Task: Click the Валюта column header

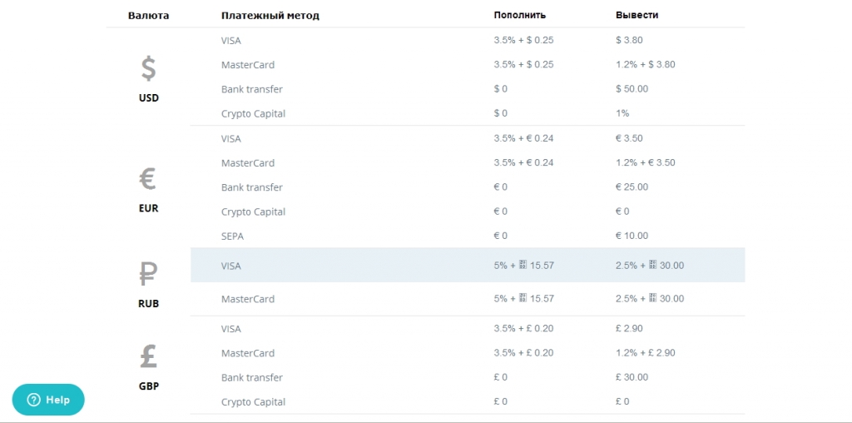Action: tap(148, 15)
